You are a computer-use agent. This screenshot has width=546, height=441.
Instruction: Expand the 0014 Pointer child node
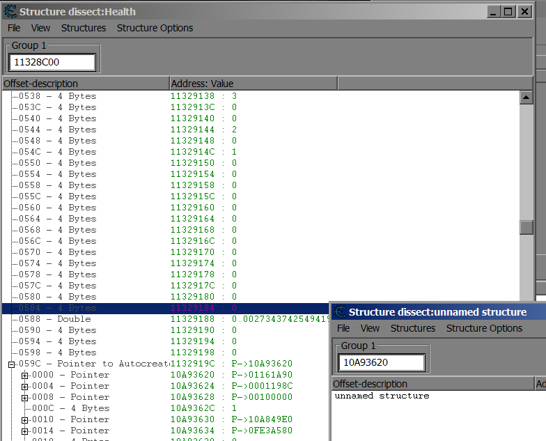[24, 431]
